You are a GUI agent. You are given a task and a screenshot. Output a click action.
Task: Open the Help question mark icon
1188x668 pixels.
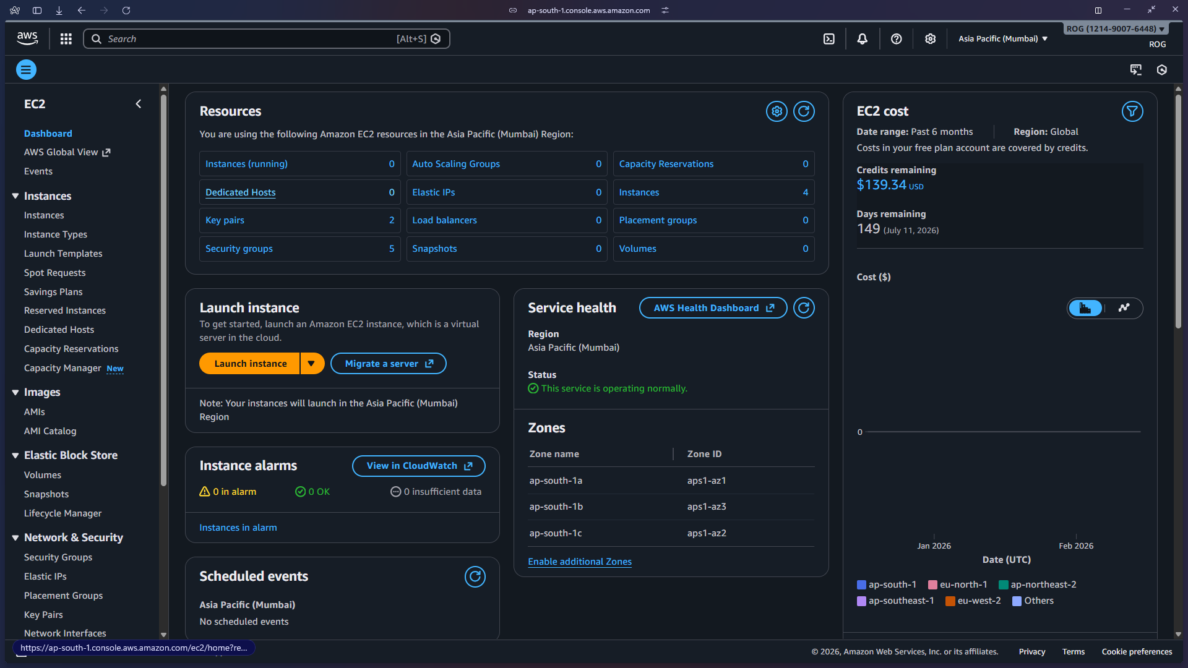pos(896,38)
